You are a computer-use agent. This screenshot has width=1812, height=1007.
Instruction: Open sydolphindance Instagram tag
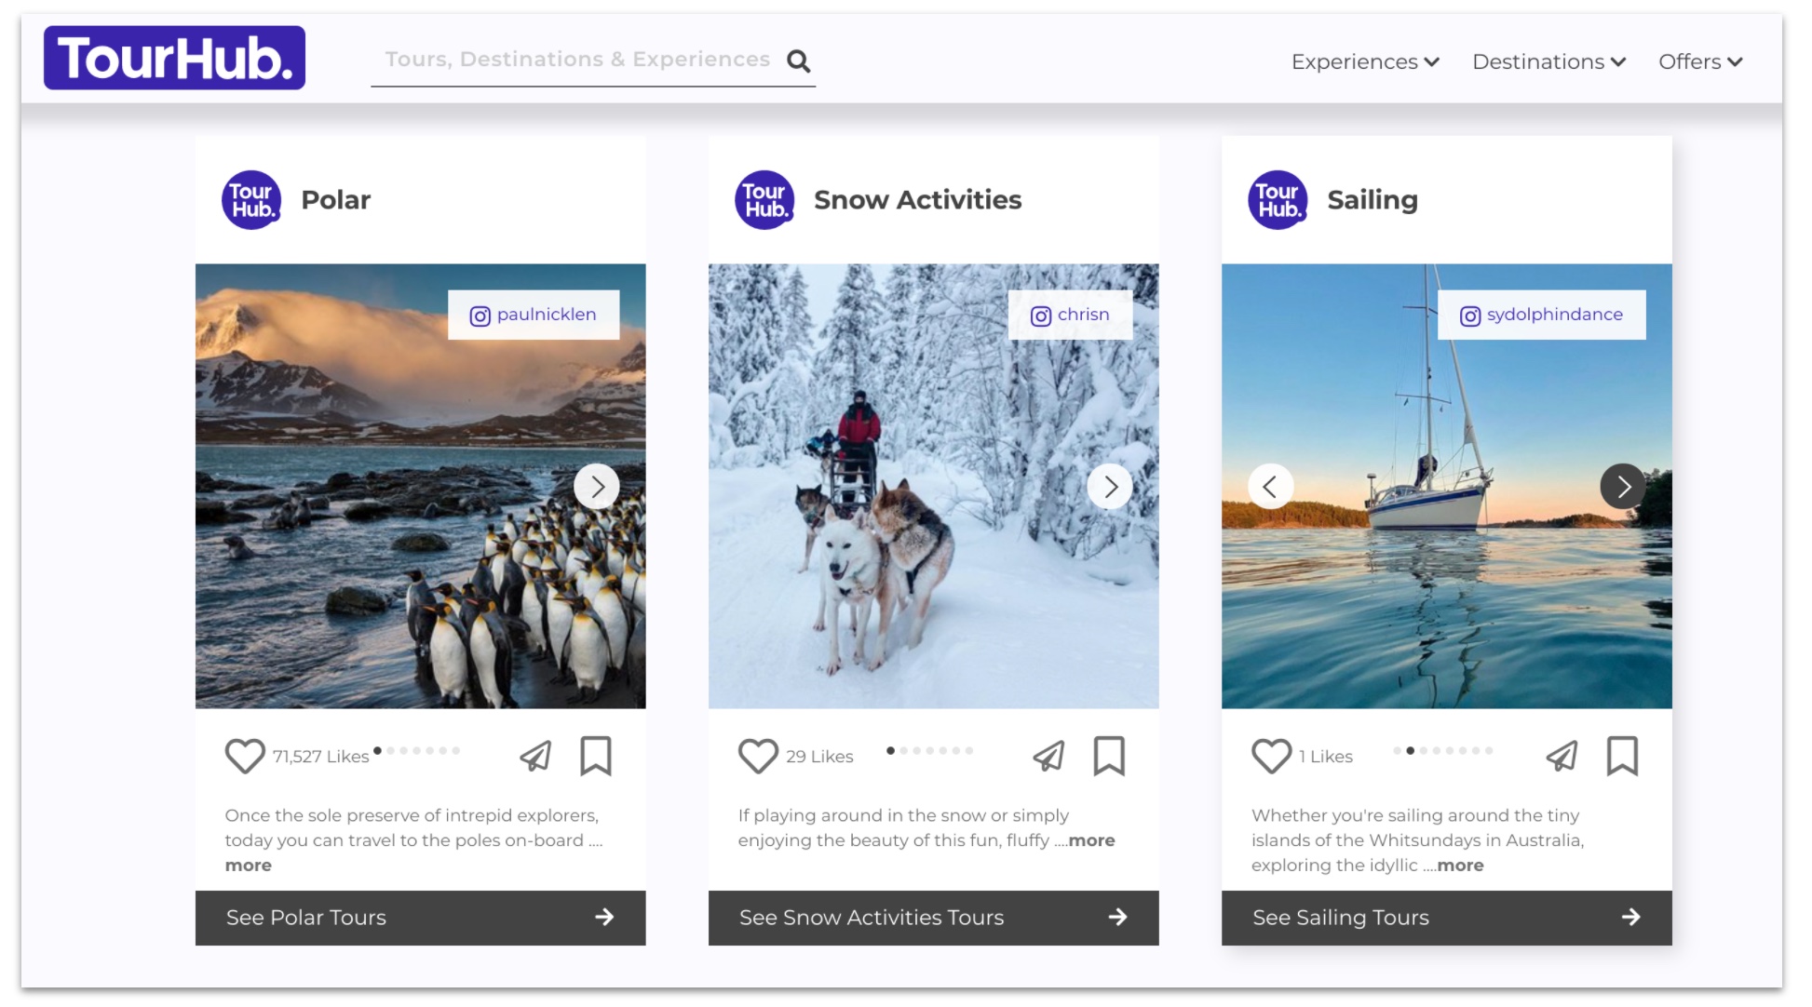pos(1541,315)
